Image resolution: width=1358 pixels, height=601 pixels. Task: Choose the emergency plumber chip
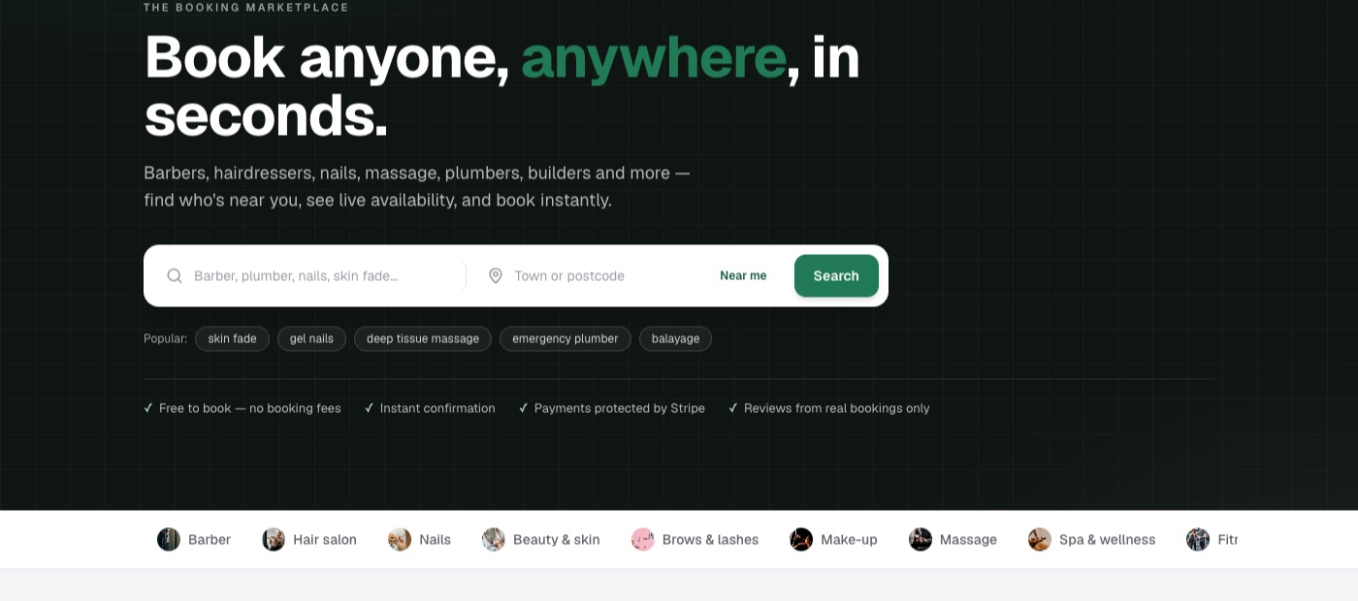566,338
